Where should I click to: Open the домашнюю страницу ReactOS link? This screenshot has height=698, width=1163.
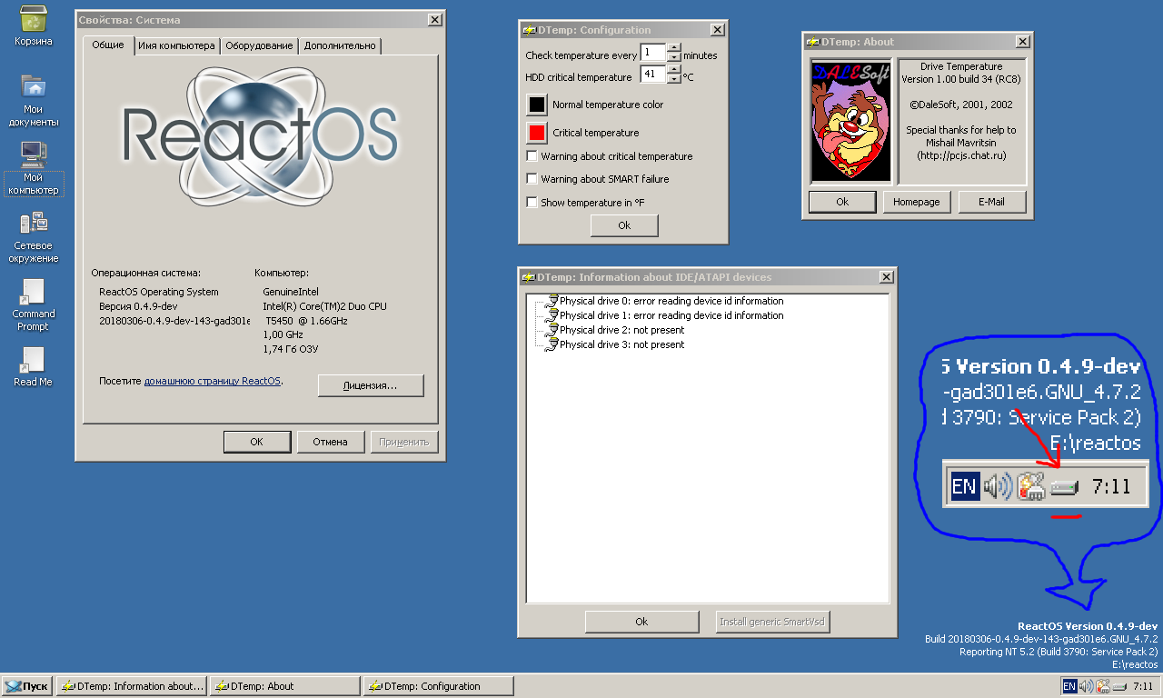(212, 382)
